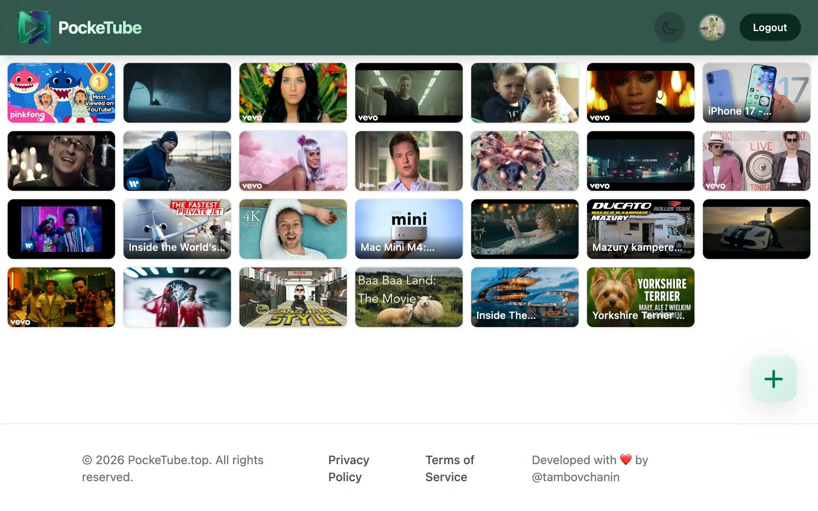The width and height of the screenshot is (818, 511).
Task: Open the Inside the World's Fastest Private Jet video
Action: pos(177,229)
